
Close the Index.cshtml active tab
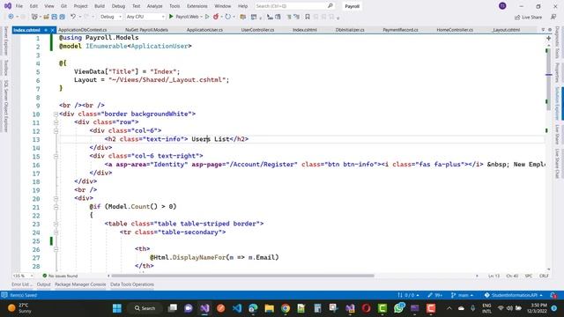(53, 30)
